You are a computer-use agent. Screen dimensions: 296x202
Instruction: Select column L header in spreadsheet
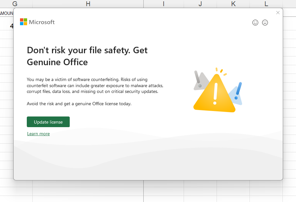click(266, 4)
